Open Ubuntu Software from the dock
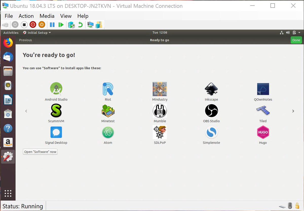304x211 pixels. click(x=8, y=114)
